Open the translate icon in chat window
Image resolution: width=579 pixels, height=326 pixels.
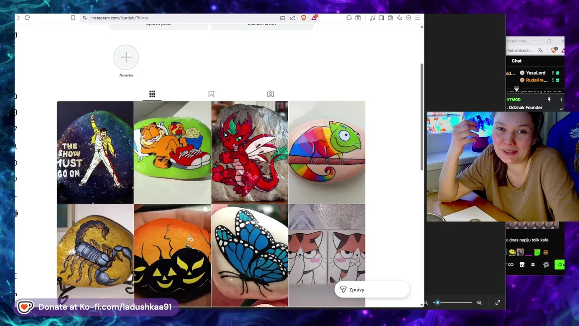coord(540,50)
